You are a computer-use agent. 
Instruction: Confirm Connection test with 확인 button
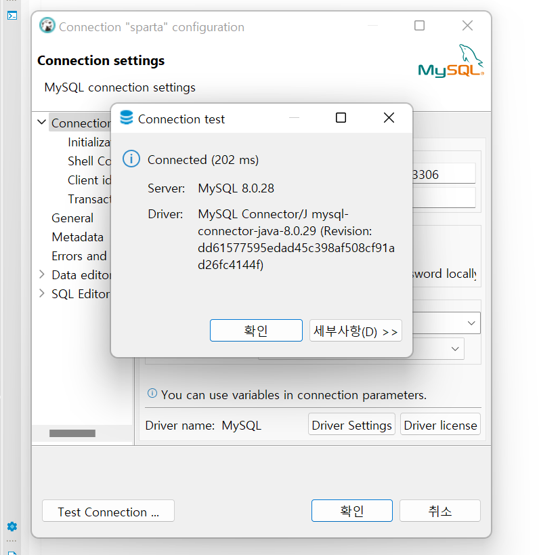tap(256, 331)
